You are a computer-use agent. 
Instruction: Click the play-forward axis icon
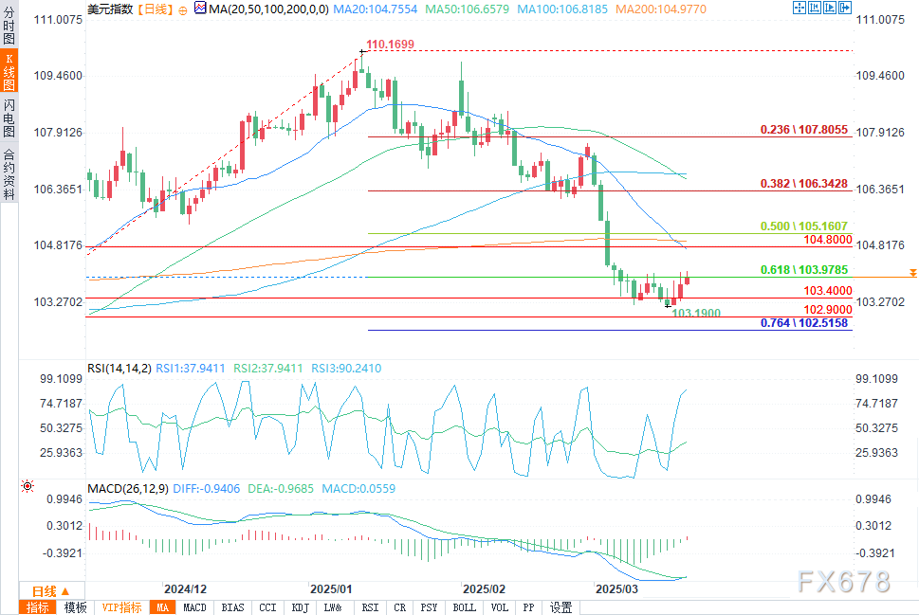[x=830, y=8]
